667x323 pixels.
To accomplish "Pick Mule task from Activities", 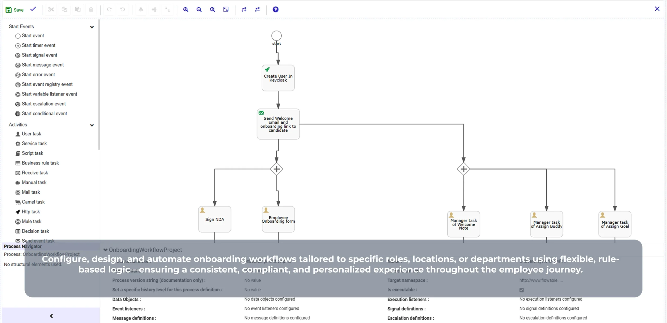I will coord(28,222).
